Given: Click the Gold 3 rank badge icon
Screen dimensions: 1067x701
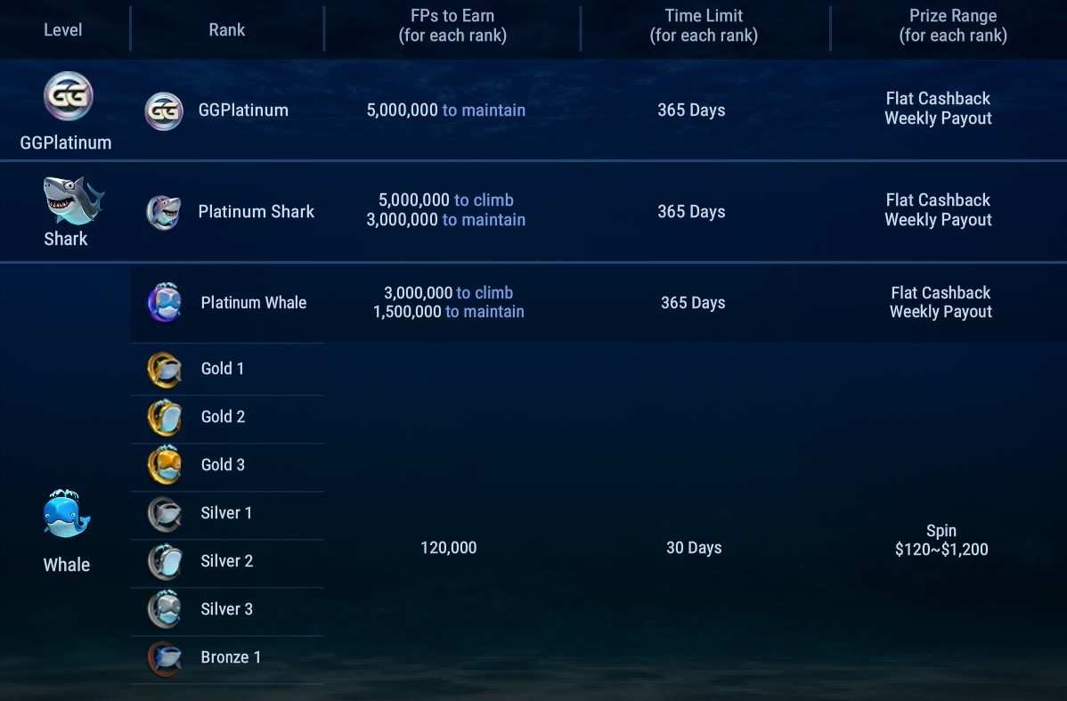Looking at the screenshot, I should click(165, 465).
